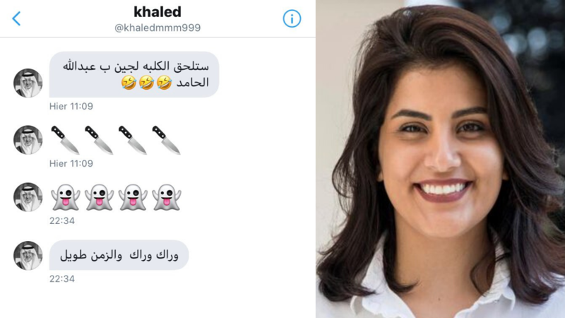The image size is (565, 318).
Task: Select the last Arabic message bubble
Action: click(119, 255)
